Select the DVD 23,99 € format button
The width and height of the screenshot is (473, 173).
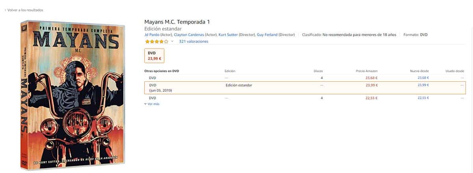point(155,55)
